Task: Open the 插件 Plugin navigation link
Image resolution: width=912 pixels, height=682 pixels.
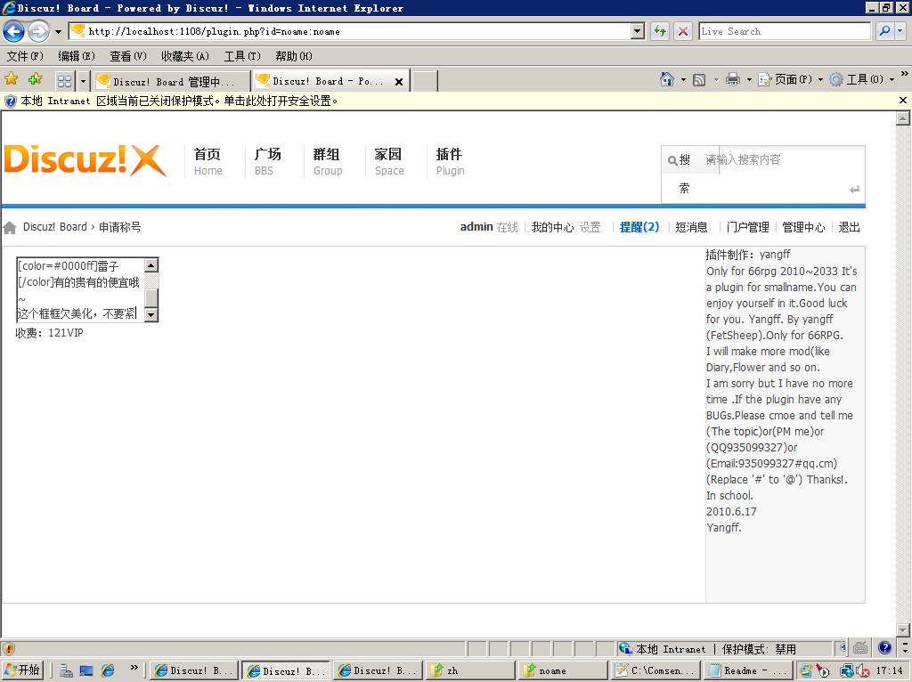Action: pos(450,161)
